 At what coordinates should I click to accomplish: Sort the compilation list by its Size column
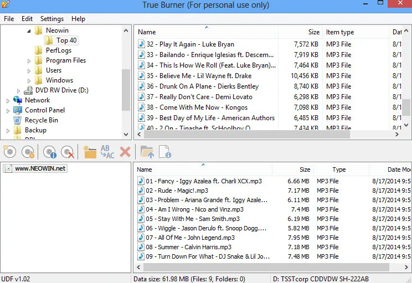point(293,169)
